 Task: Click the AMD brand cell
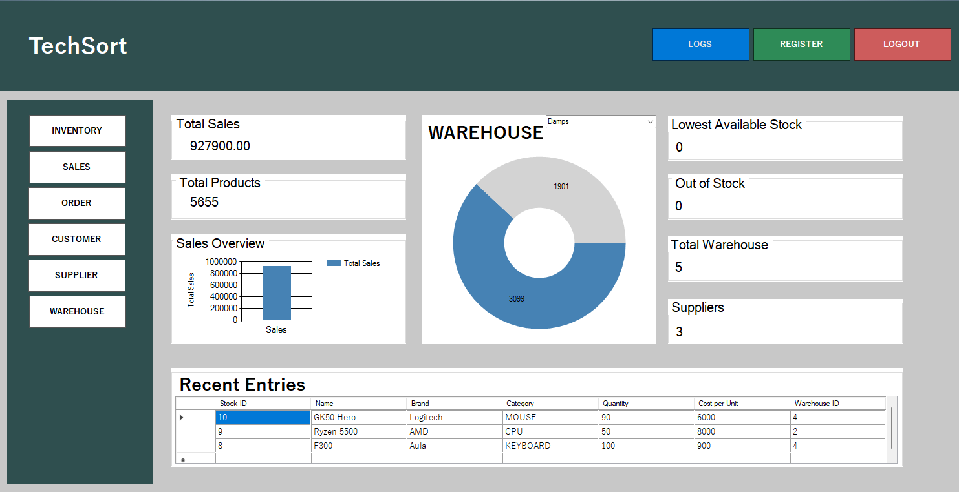coord(455,432)
